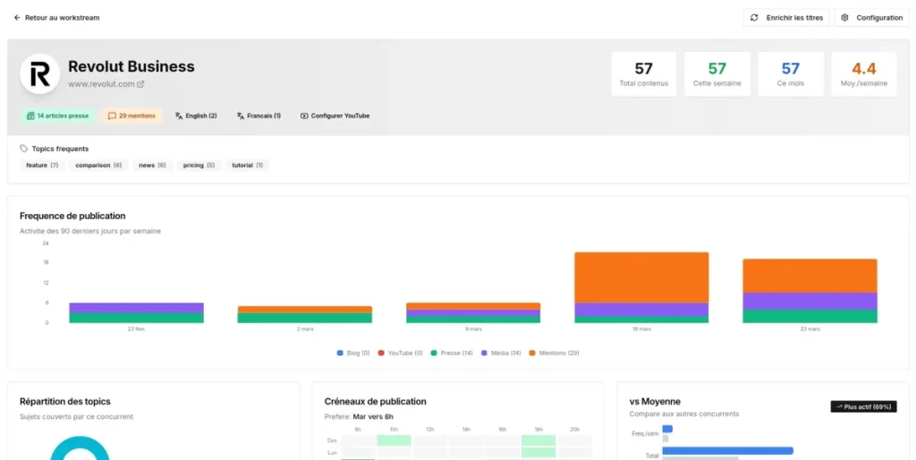Click the refresh icon in Enrichir les titres
This screenshot has height=460, width=916.
coord(754,18)
